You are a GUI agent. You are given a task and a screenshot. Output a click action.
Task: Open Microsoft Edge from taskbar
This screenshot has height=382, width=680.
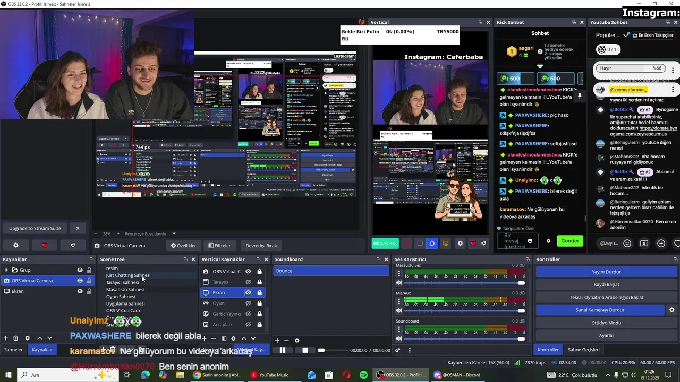(145, 375)
